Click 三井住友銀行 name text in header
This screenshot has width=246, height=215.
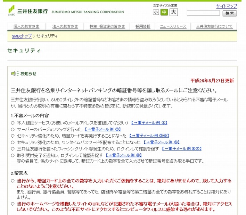(x=32, y=11)
